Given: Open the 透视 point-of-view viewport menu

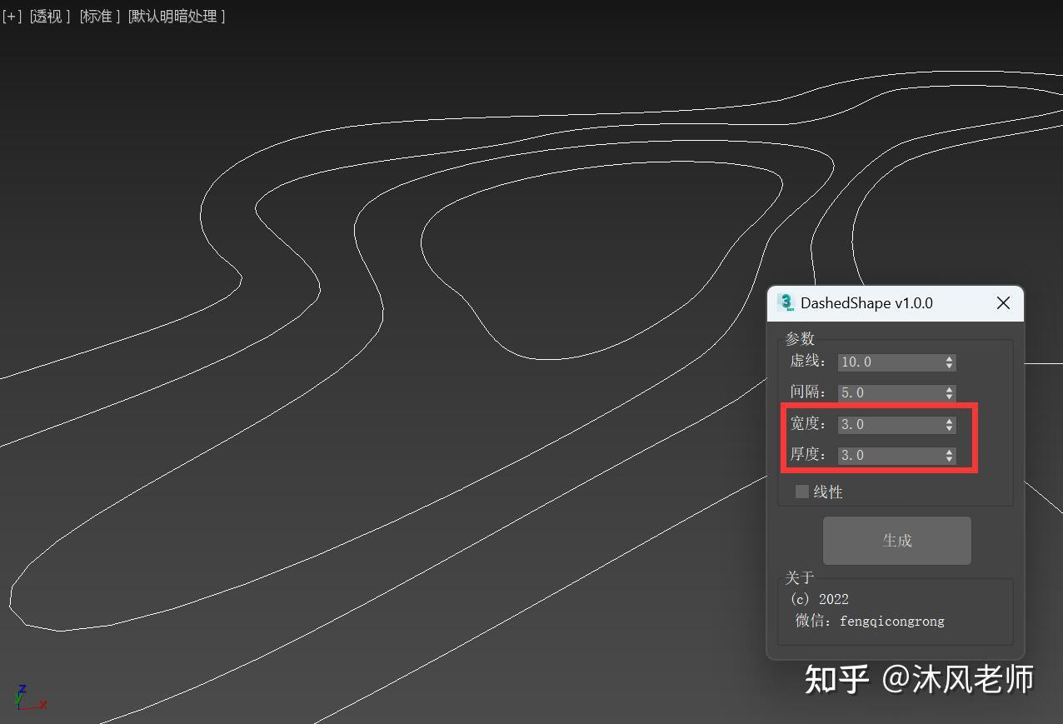Looking at the screenshot, I should point(48,16).
